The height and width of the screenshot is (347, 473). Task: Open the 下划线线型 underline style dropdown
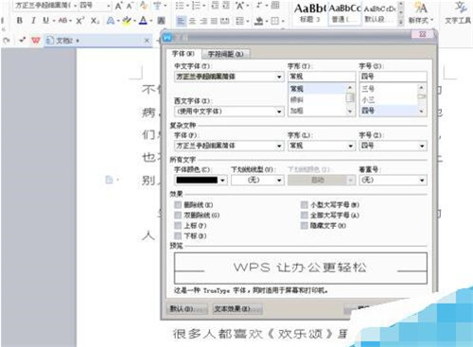tap(279, 180)
